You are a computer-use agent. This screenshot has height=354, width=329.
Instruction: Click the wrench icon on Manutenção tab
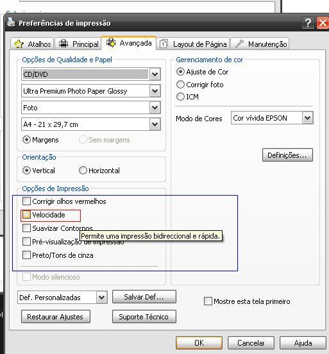pyautogui.click(x=239, y=44)
